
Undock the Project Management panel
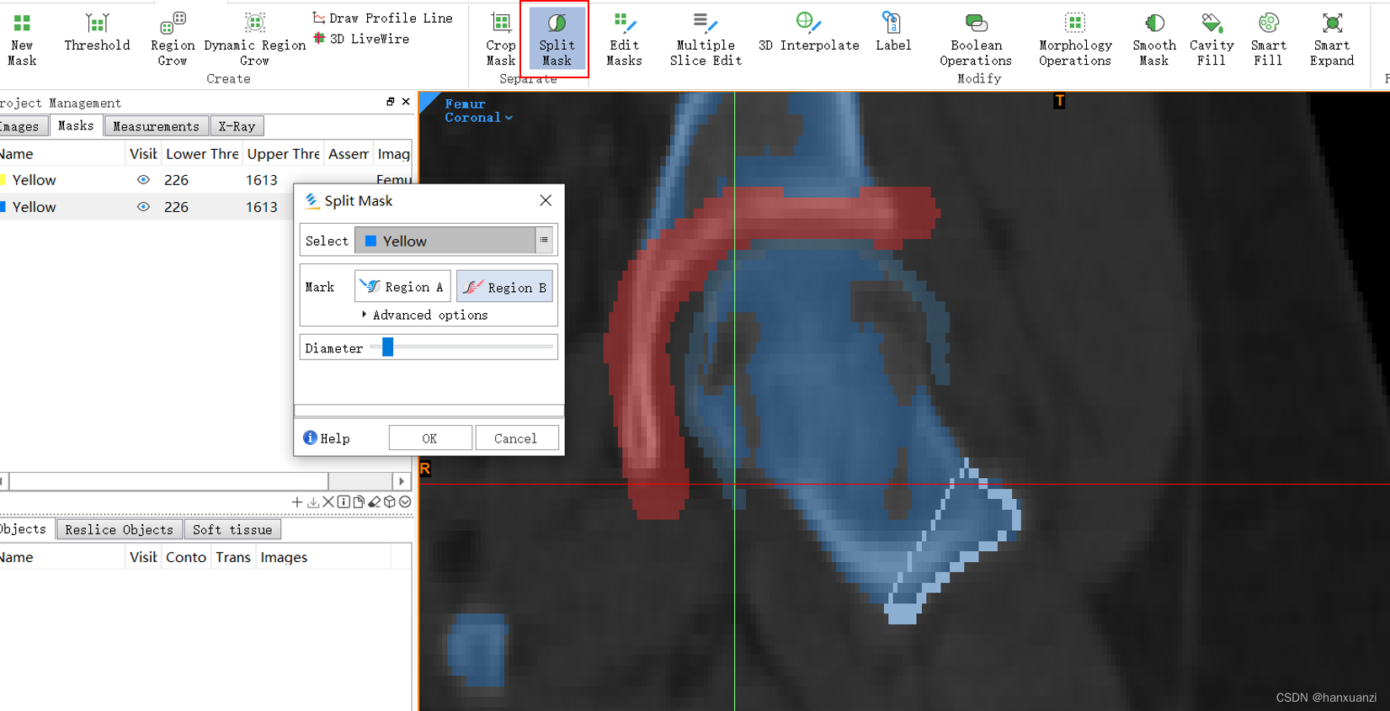pos(391,102)
